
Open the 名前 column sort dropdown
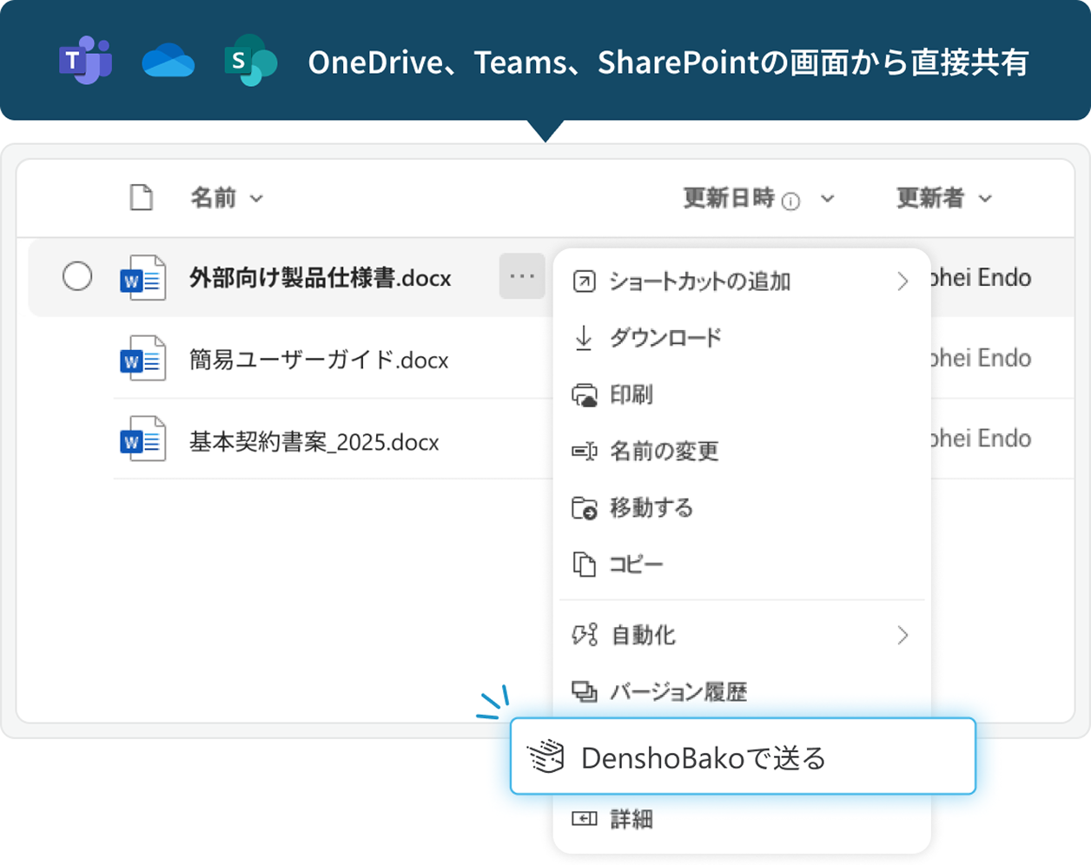pyautogui.click(x=256, y=199)
